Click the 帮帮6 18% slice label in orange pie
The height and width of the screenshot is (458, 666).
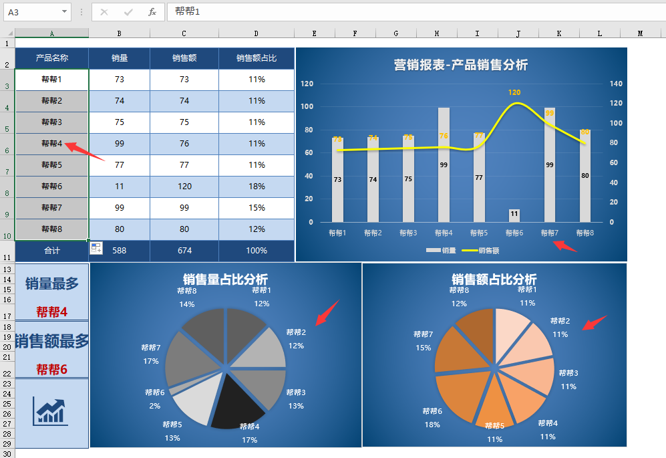[x=432, y=418]
